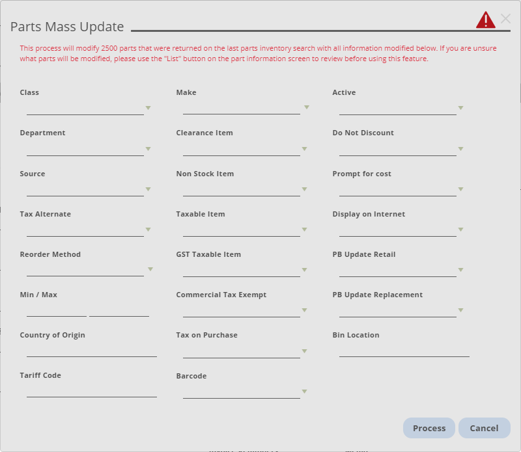Screen dimensions: 521x452
Task: Expand the Source dropdown
Action: [x=148, y=189]
